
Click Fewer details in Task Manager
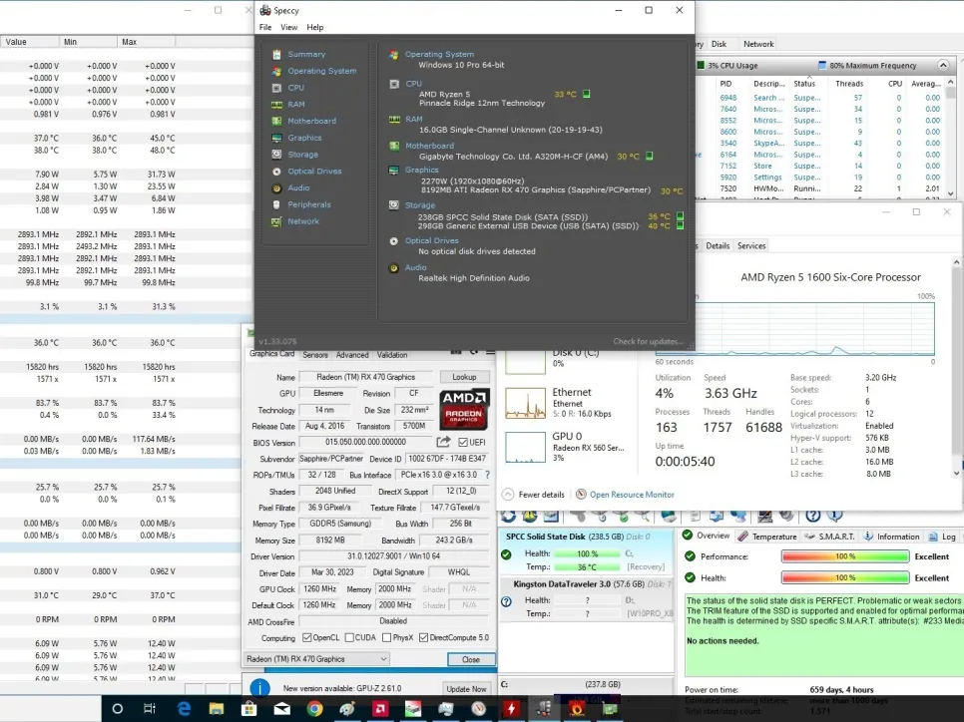click(x=533, y=495)
